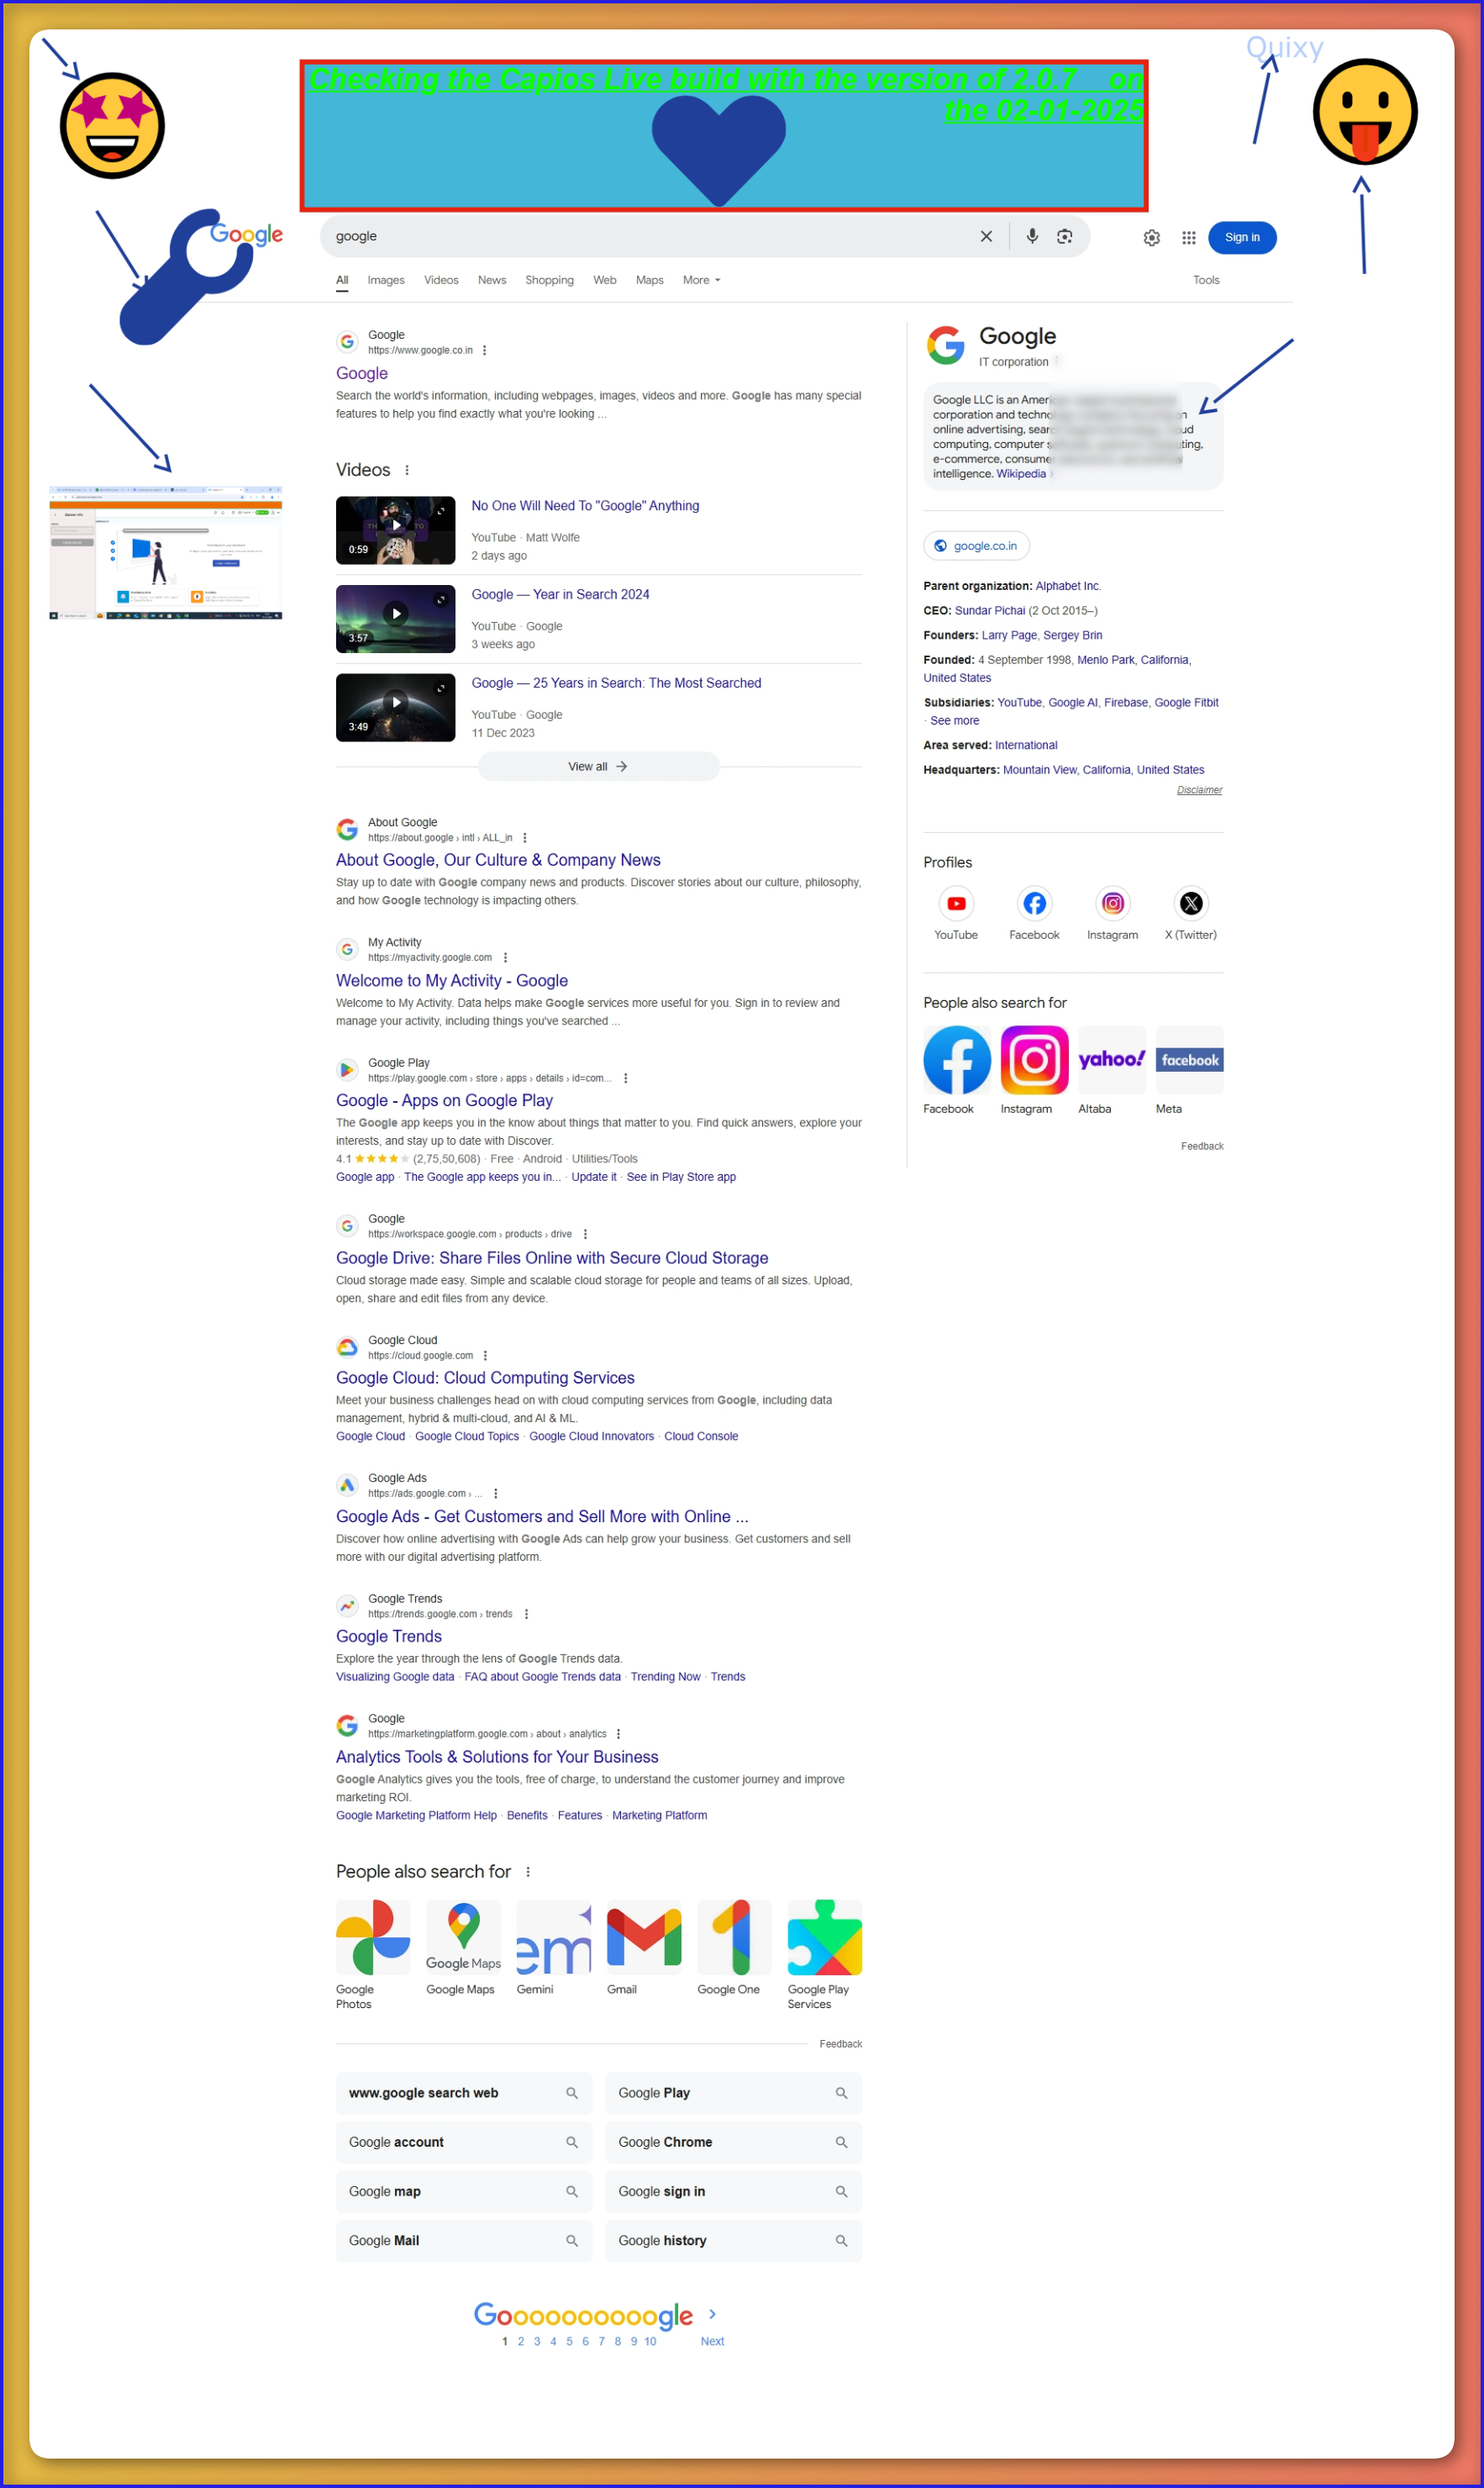Open Google Photos icon in related searches
The image size is (1484, 2488).
373,1937
